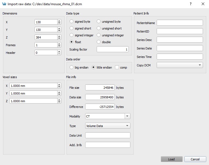The height and width of the screenshot is (165, 209).
Task: Increase voxel size Z with up arrow
Action: [59, 100]
